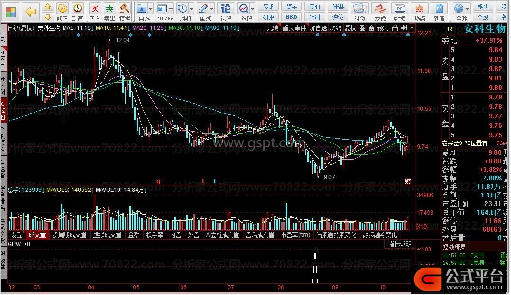
Task: Select the 画线 drawing pencil tool
Action: tap(203, 9)
